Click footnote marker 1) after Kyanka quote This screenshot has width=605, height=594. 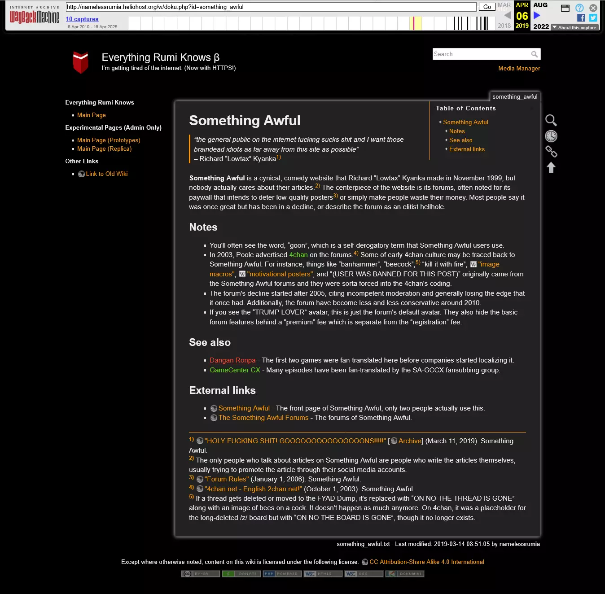coord(279,157)
